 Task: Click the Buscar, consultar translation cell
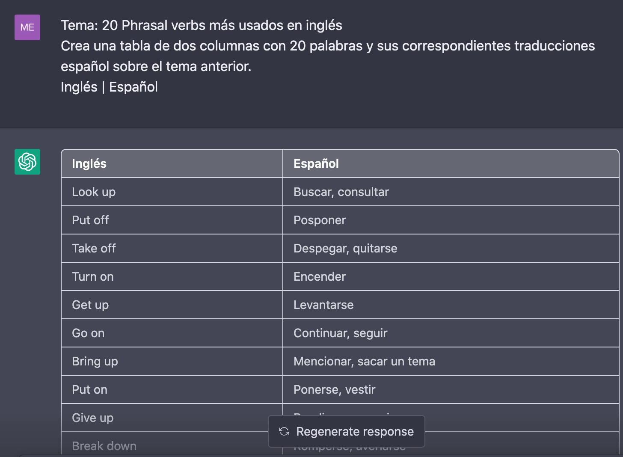coord(451,192)
